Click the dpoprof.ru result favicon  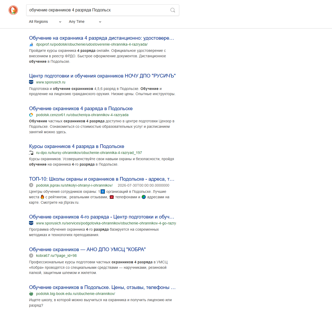click(31, 44)
